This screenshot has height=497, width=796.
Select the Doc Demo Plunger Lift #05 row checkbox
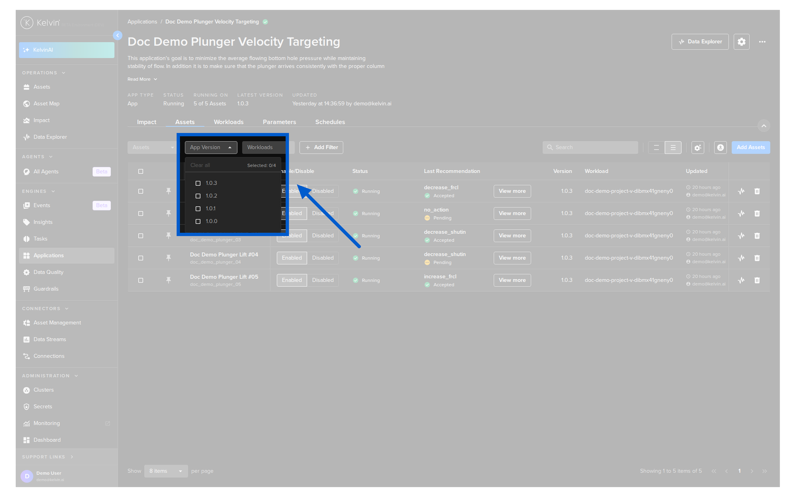point(141,280)
